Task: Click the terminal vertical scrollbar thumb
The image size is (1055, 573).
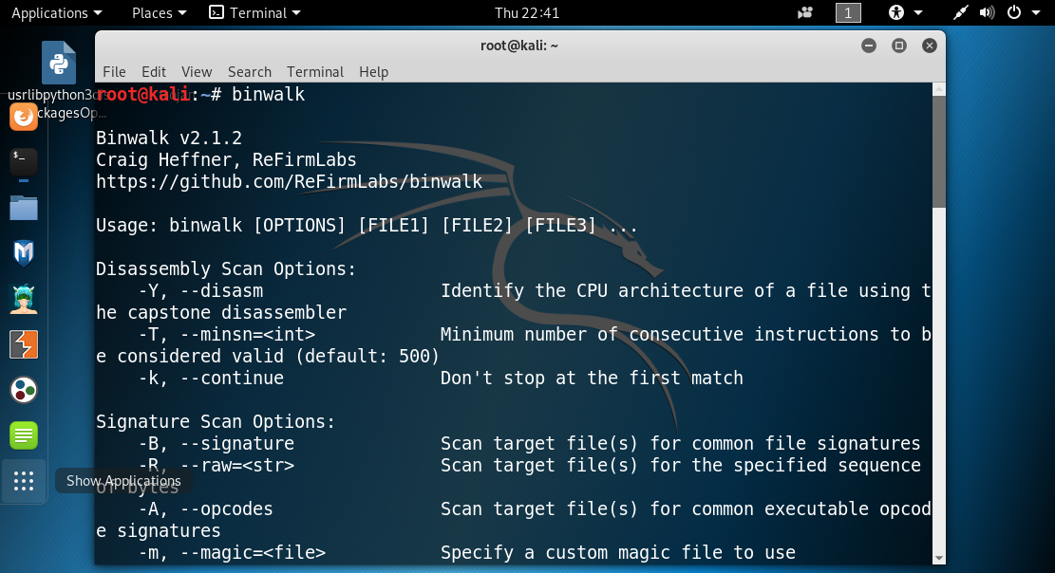Action: [x=939, y=152]
